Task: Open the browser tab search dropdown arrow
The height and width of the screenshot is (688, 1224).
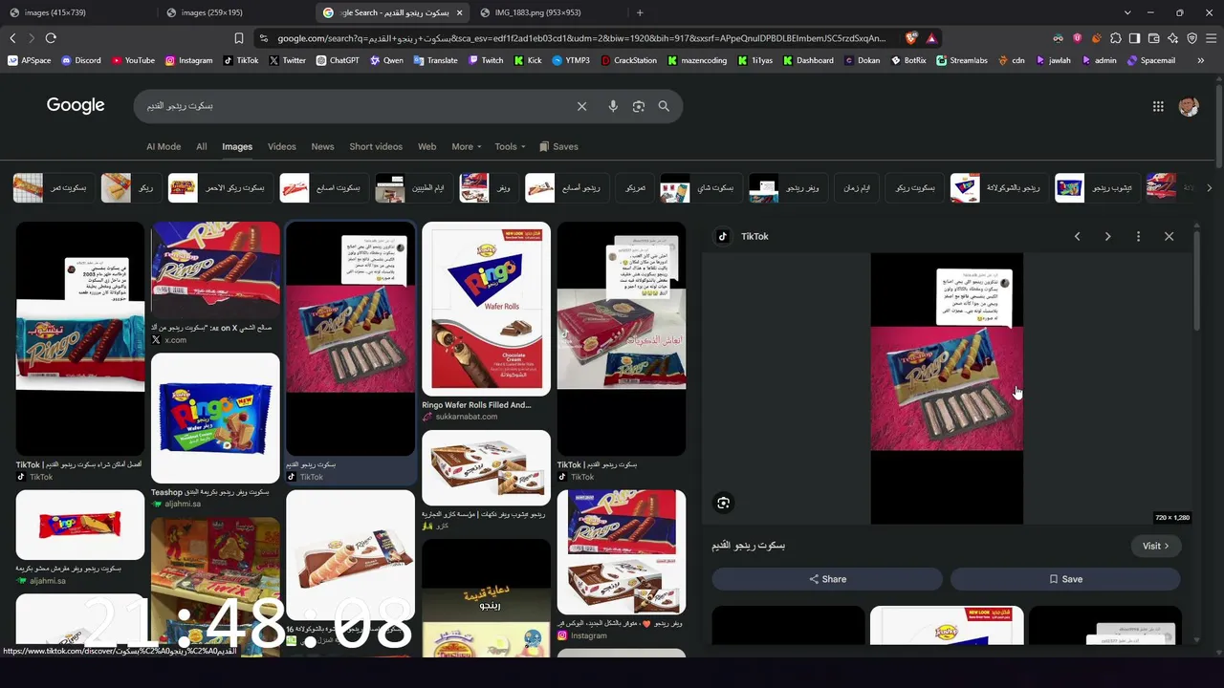Action: [x=1127, y=12]
